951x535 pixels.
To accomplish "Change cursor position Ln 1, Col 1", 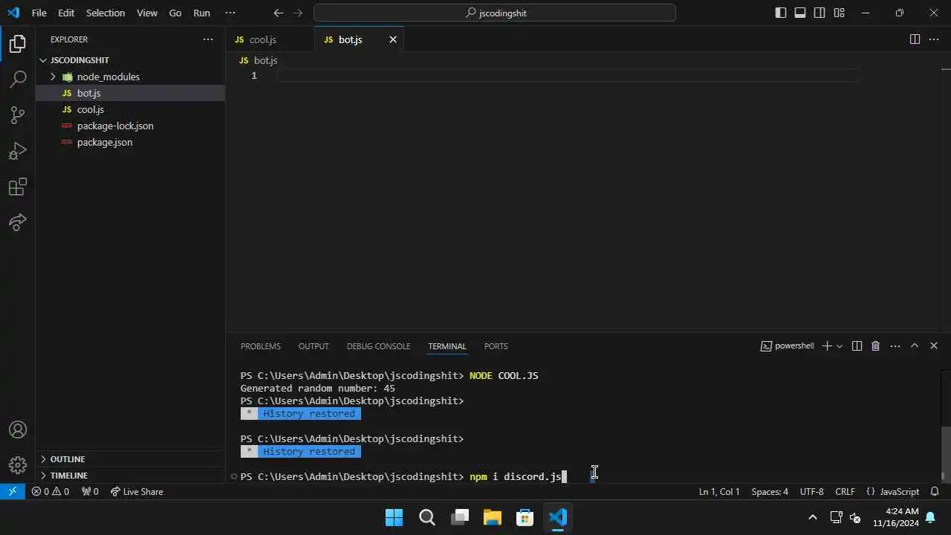I will point(719,492).
